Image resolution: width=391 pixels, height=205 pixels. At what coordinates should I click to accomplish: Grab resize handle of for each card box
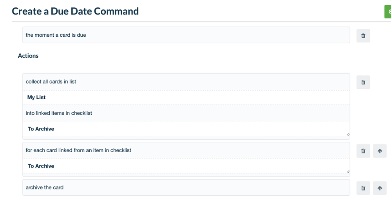pos(348,171)
